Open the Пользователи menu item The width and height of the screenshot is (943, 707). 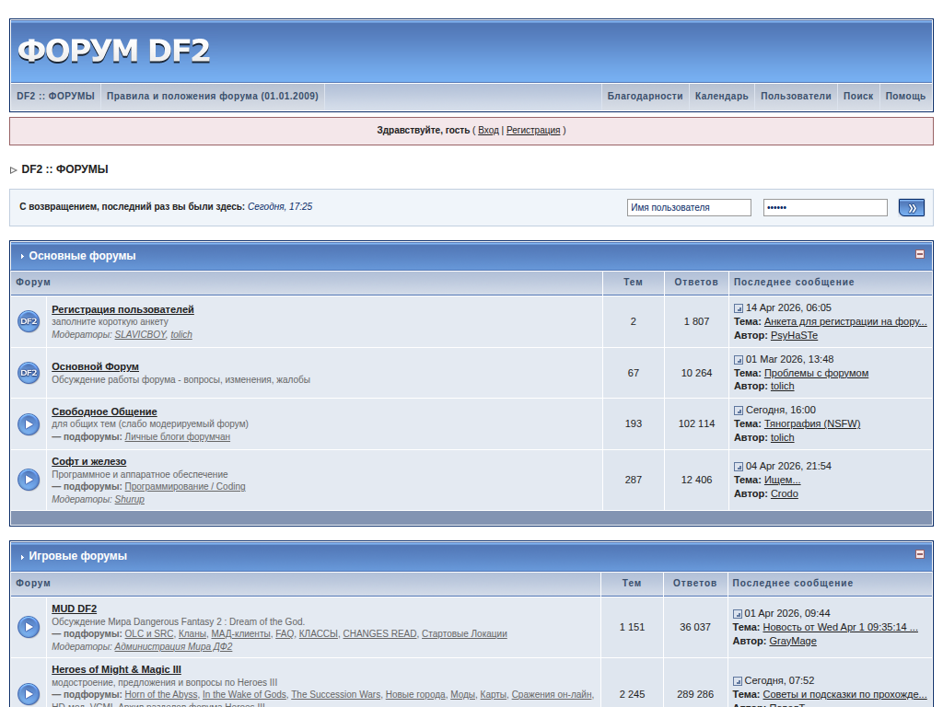pyautogui.click(x=796, y=96)
